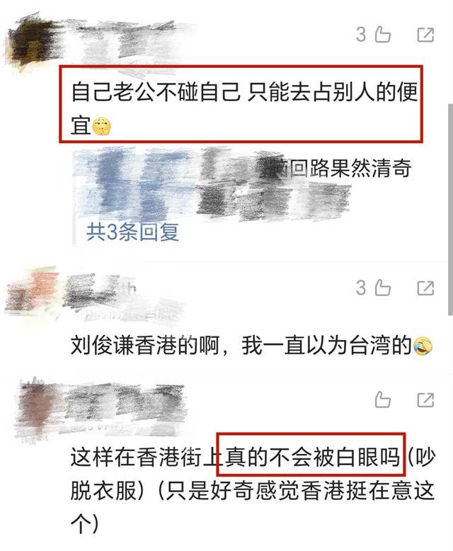The height and width of the screenshot is (551, 453).
Task: Like the first comment about 老公
Action: tap(382, 35)
